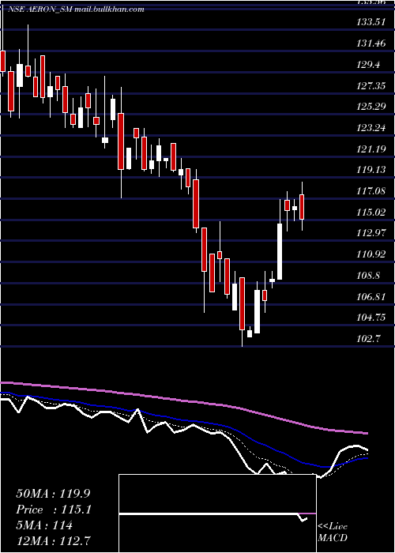Image resolution: width=395 pixels, height=553 pixels.
Task: Click the 12MA : 112.7 readout
Action: (54, 541)
